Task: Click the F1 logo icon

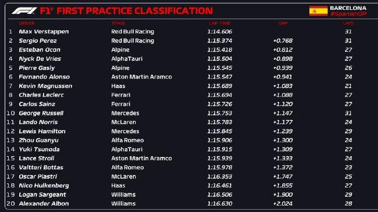Action: (24, 11)
